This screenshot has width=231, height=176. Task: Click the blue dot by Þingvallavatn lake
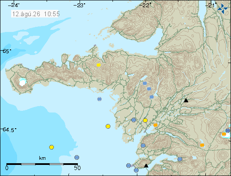click(180, 159)
